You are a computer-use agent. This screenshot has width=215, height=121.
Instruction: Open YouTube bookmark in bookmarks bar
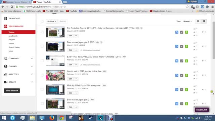click(x=72, y=11)
